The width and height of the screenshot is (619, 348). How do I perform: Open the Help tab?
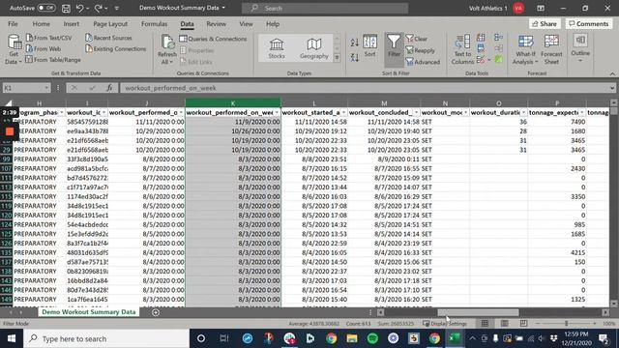(273, 24)
